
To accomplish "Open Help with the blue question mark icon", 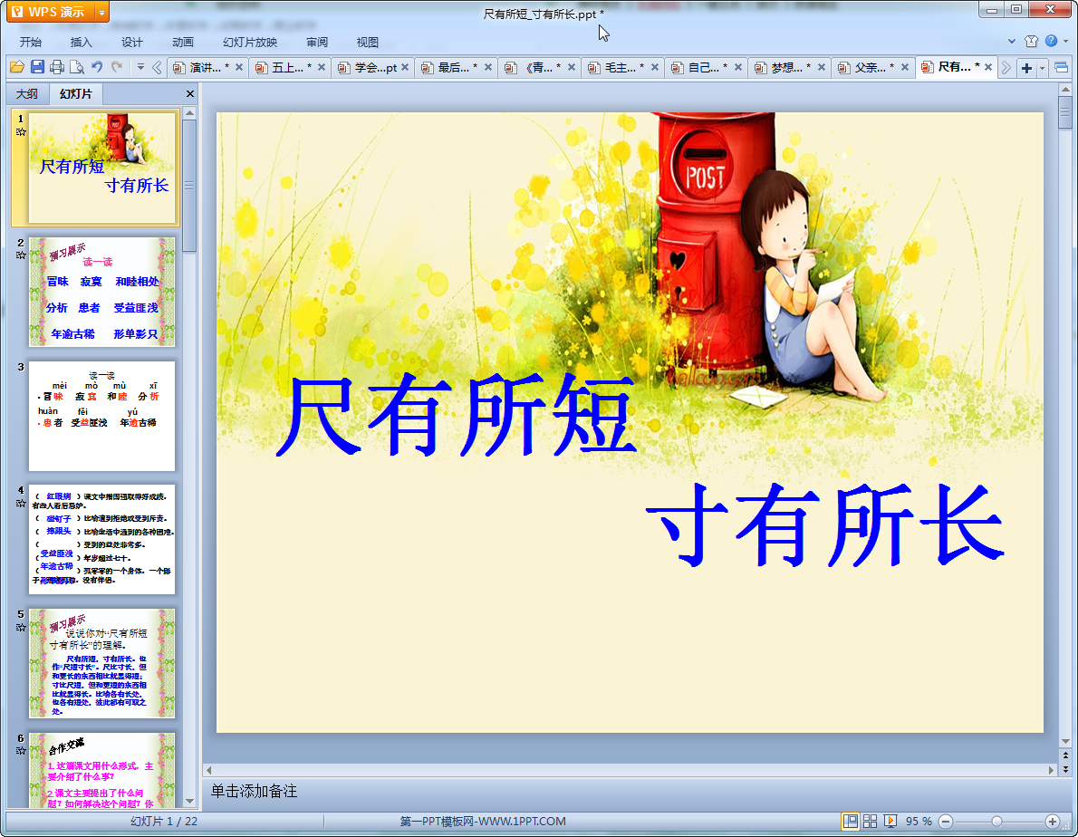I will (1051, 42).
